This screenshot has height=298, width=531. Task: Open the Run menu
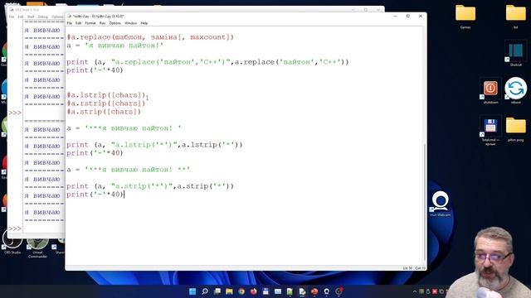click(x=102, y=23)
